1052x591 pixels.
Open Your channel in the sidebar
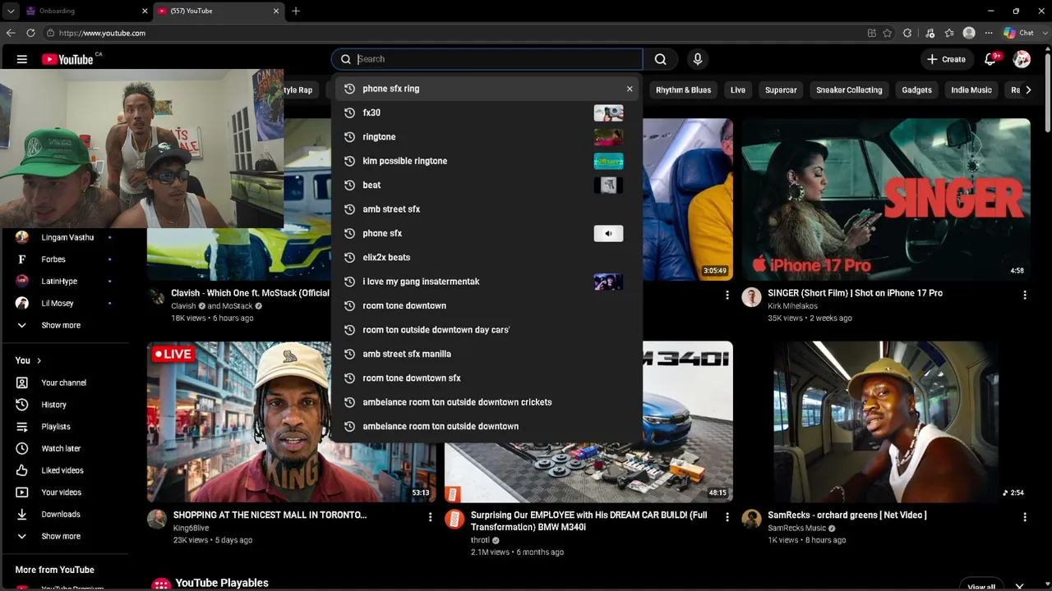64,383
